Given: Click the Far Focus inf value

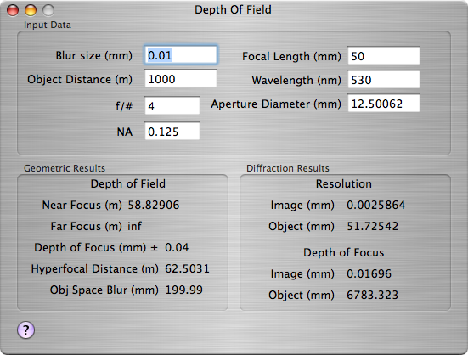Looking at the screenshot, I should [x=134, y=226].
